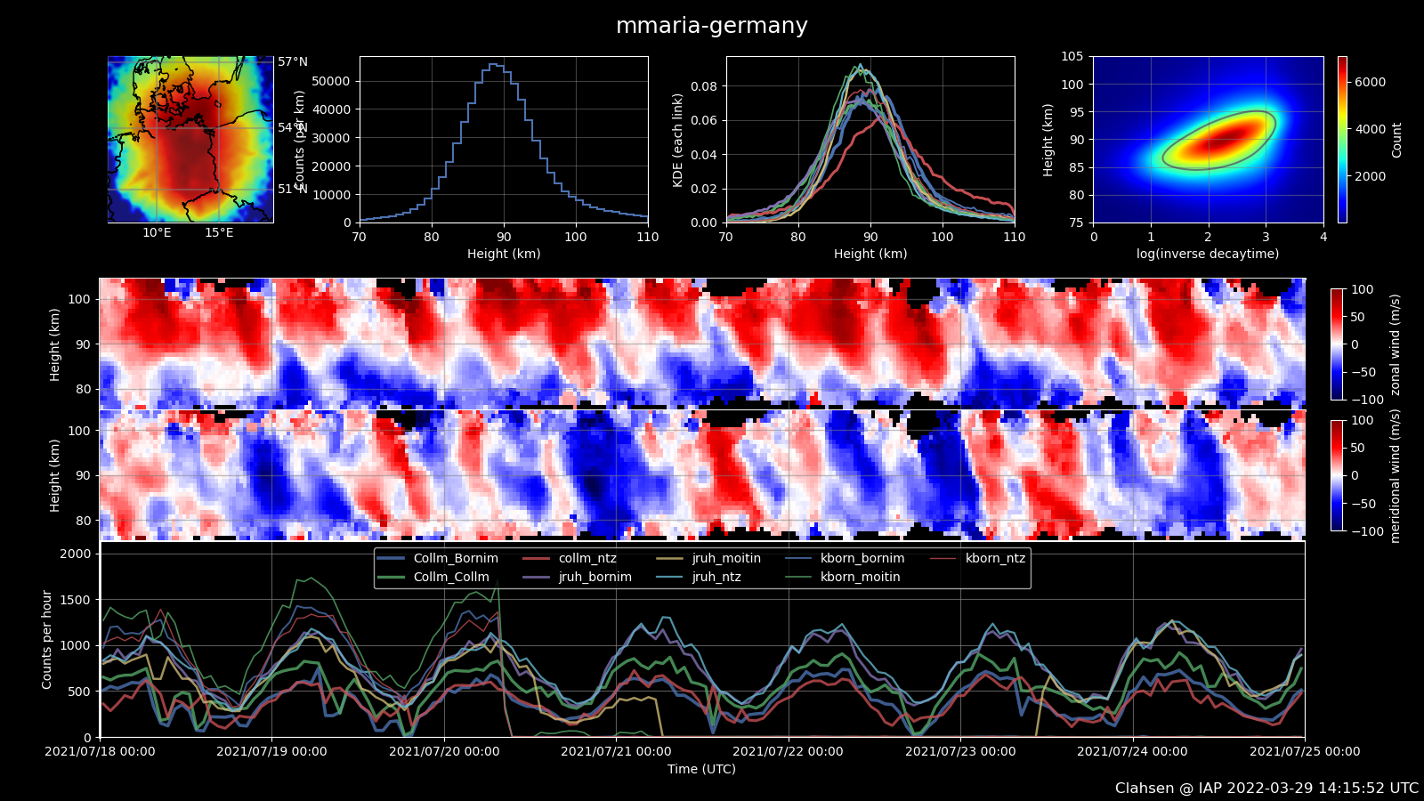This screenshot has width=1424, height=801.
Task: Click the 'KDE (each link)' axis label
Action: point(678,140)
